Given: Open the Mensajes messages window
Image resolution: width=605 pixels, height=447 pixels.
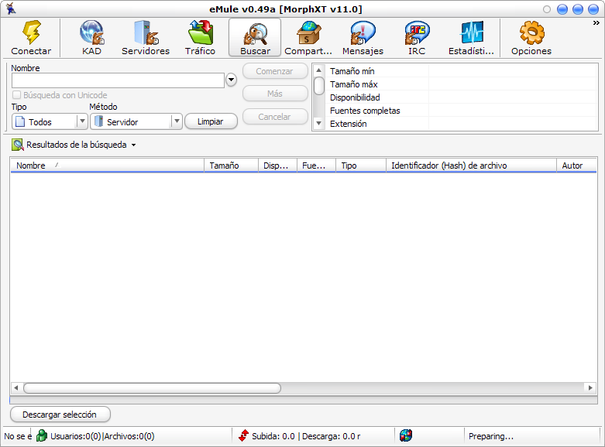Looking at the screenshot, I should (363, 33).
